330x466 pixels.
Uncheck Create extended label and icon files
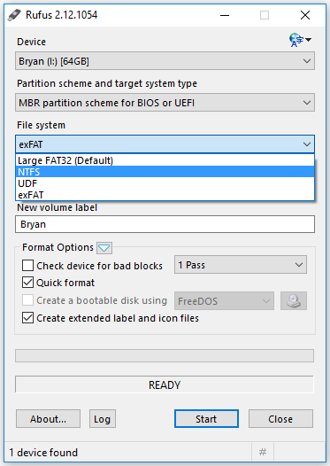coord(27,318)
